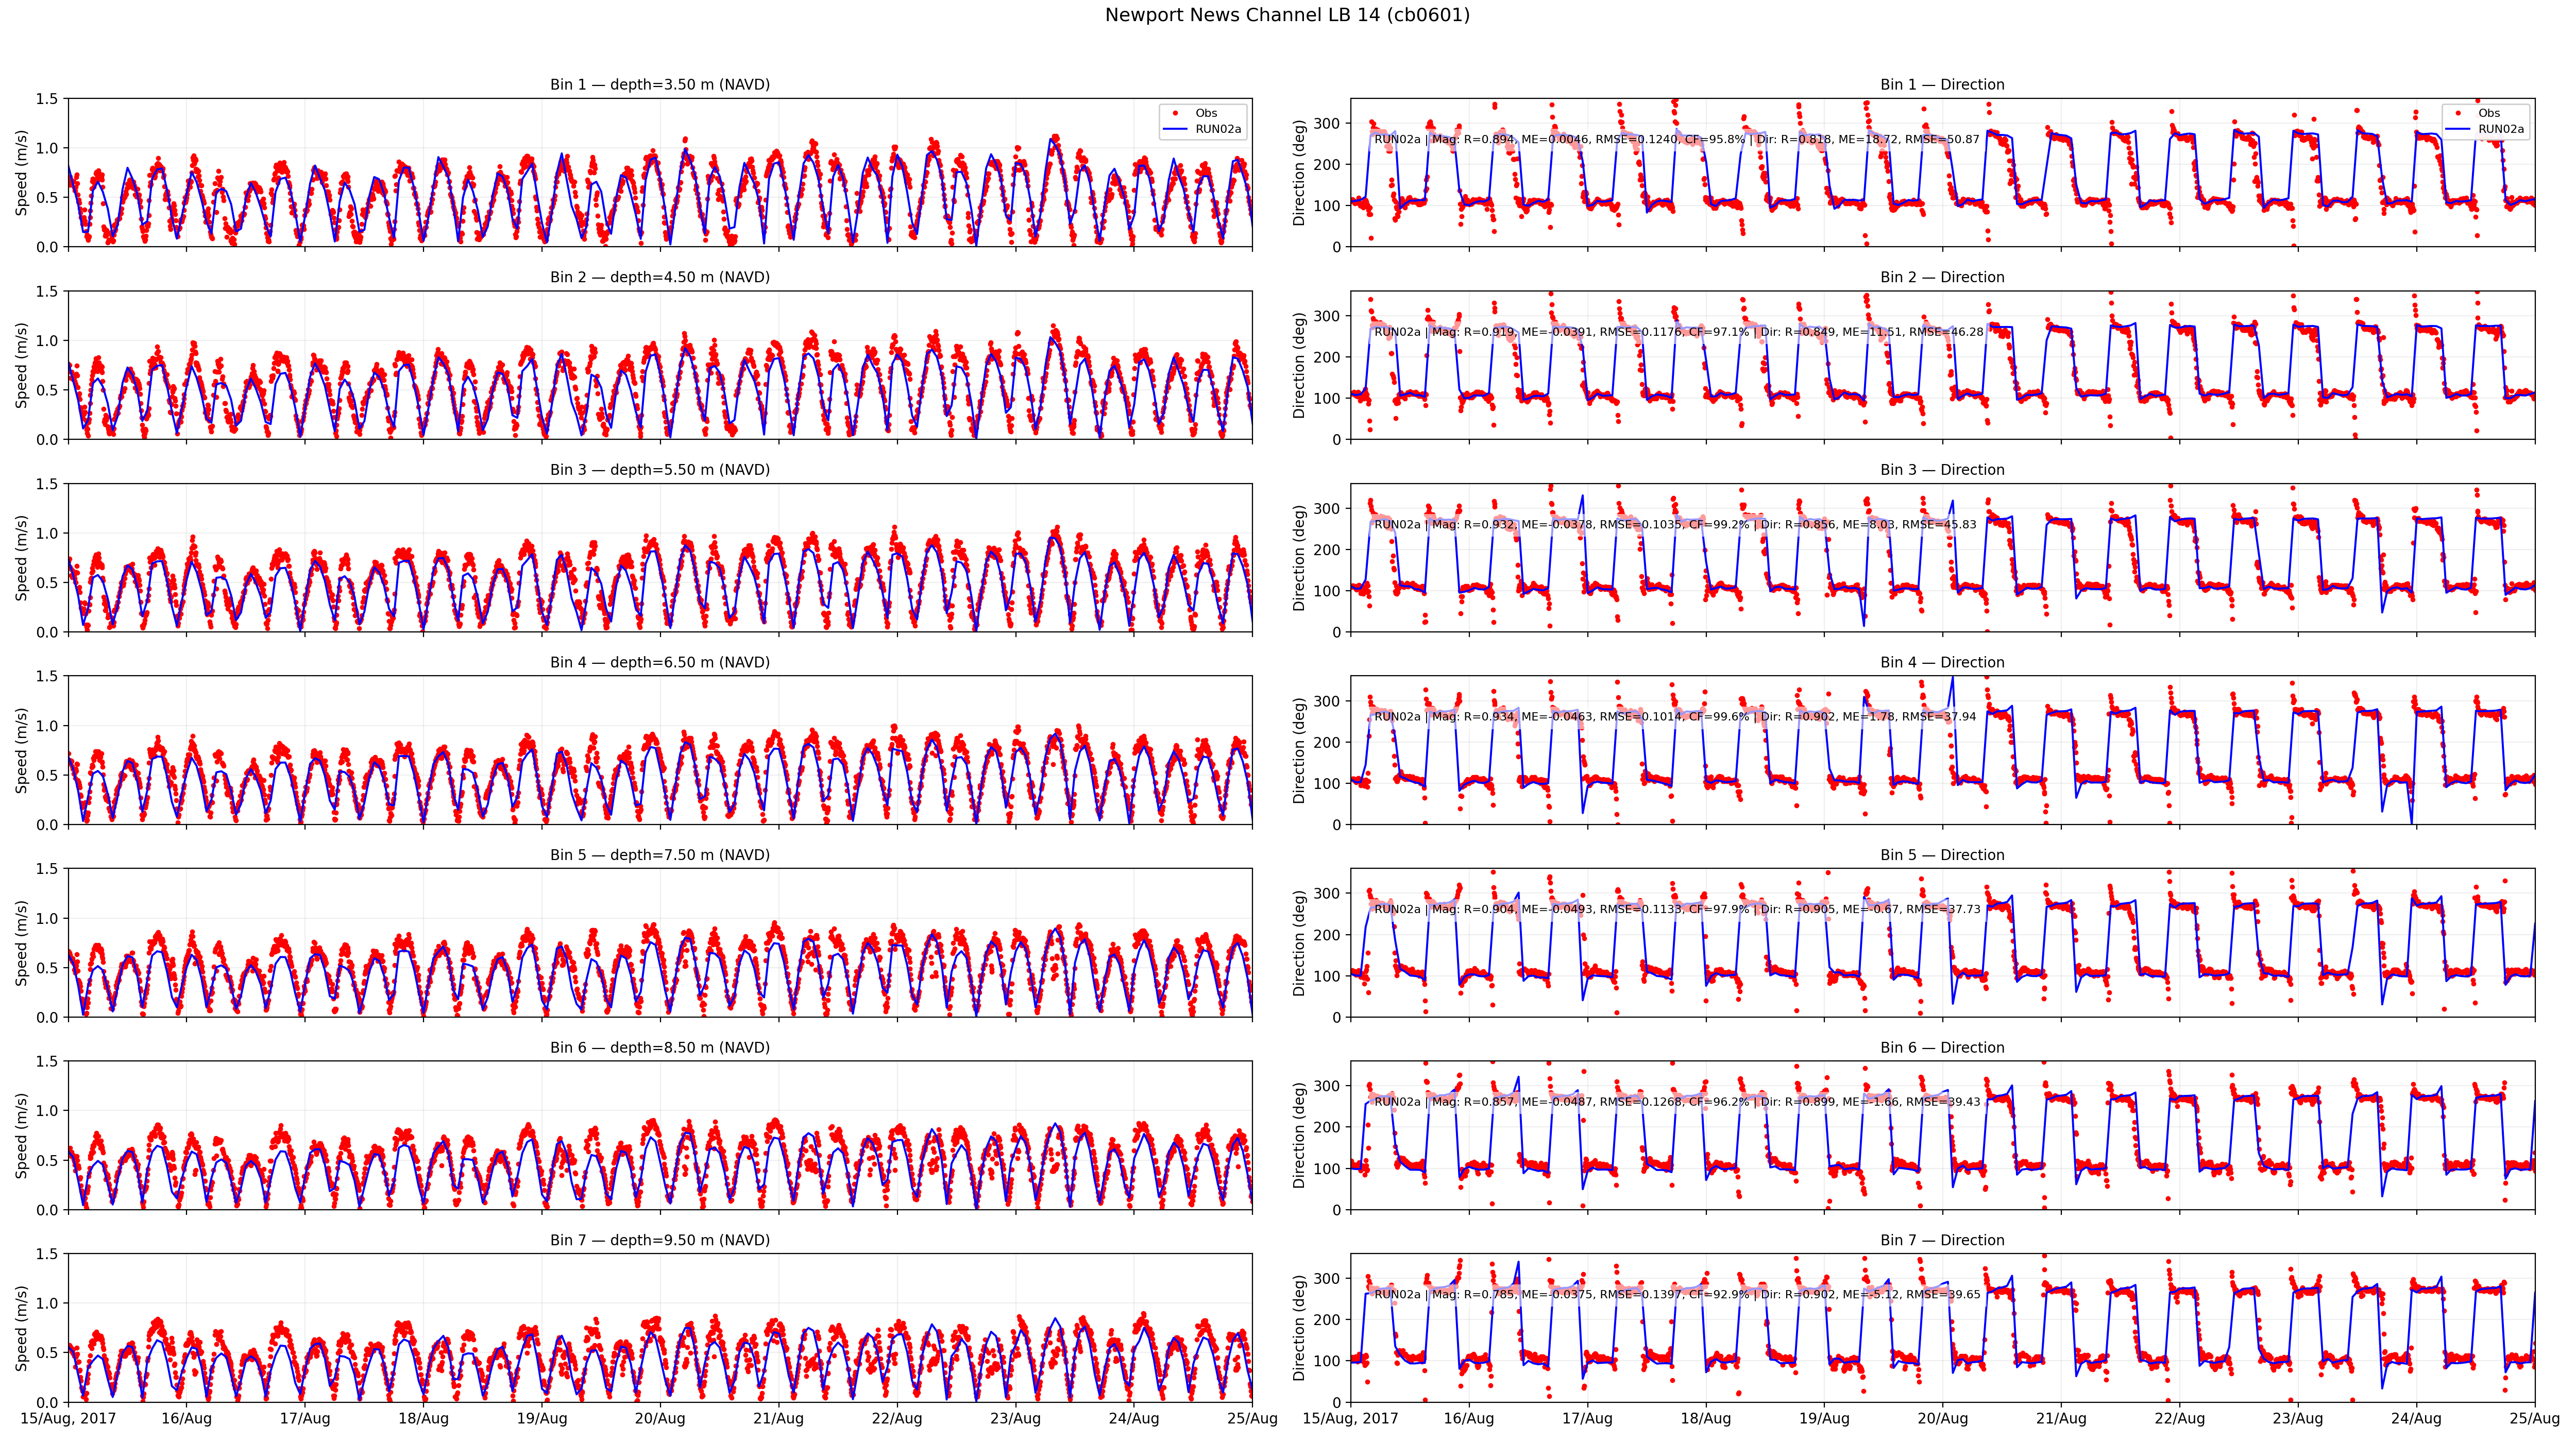The image size is (2576, 1442).
Task: Click the 1.5 y-axis tick of the Bin 7 speed plot
Action: pos(46,1254)
